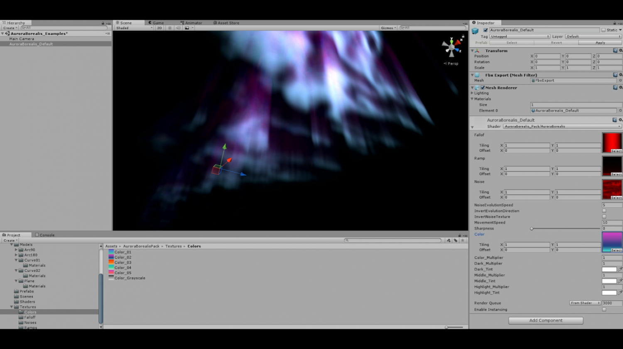Switch to the Game tab
The height and width of the screenshot is (349, 623).
tap(156, 23)
